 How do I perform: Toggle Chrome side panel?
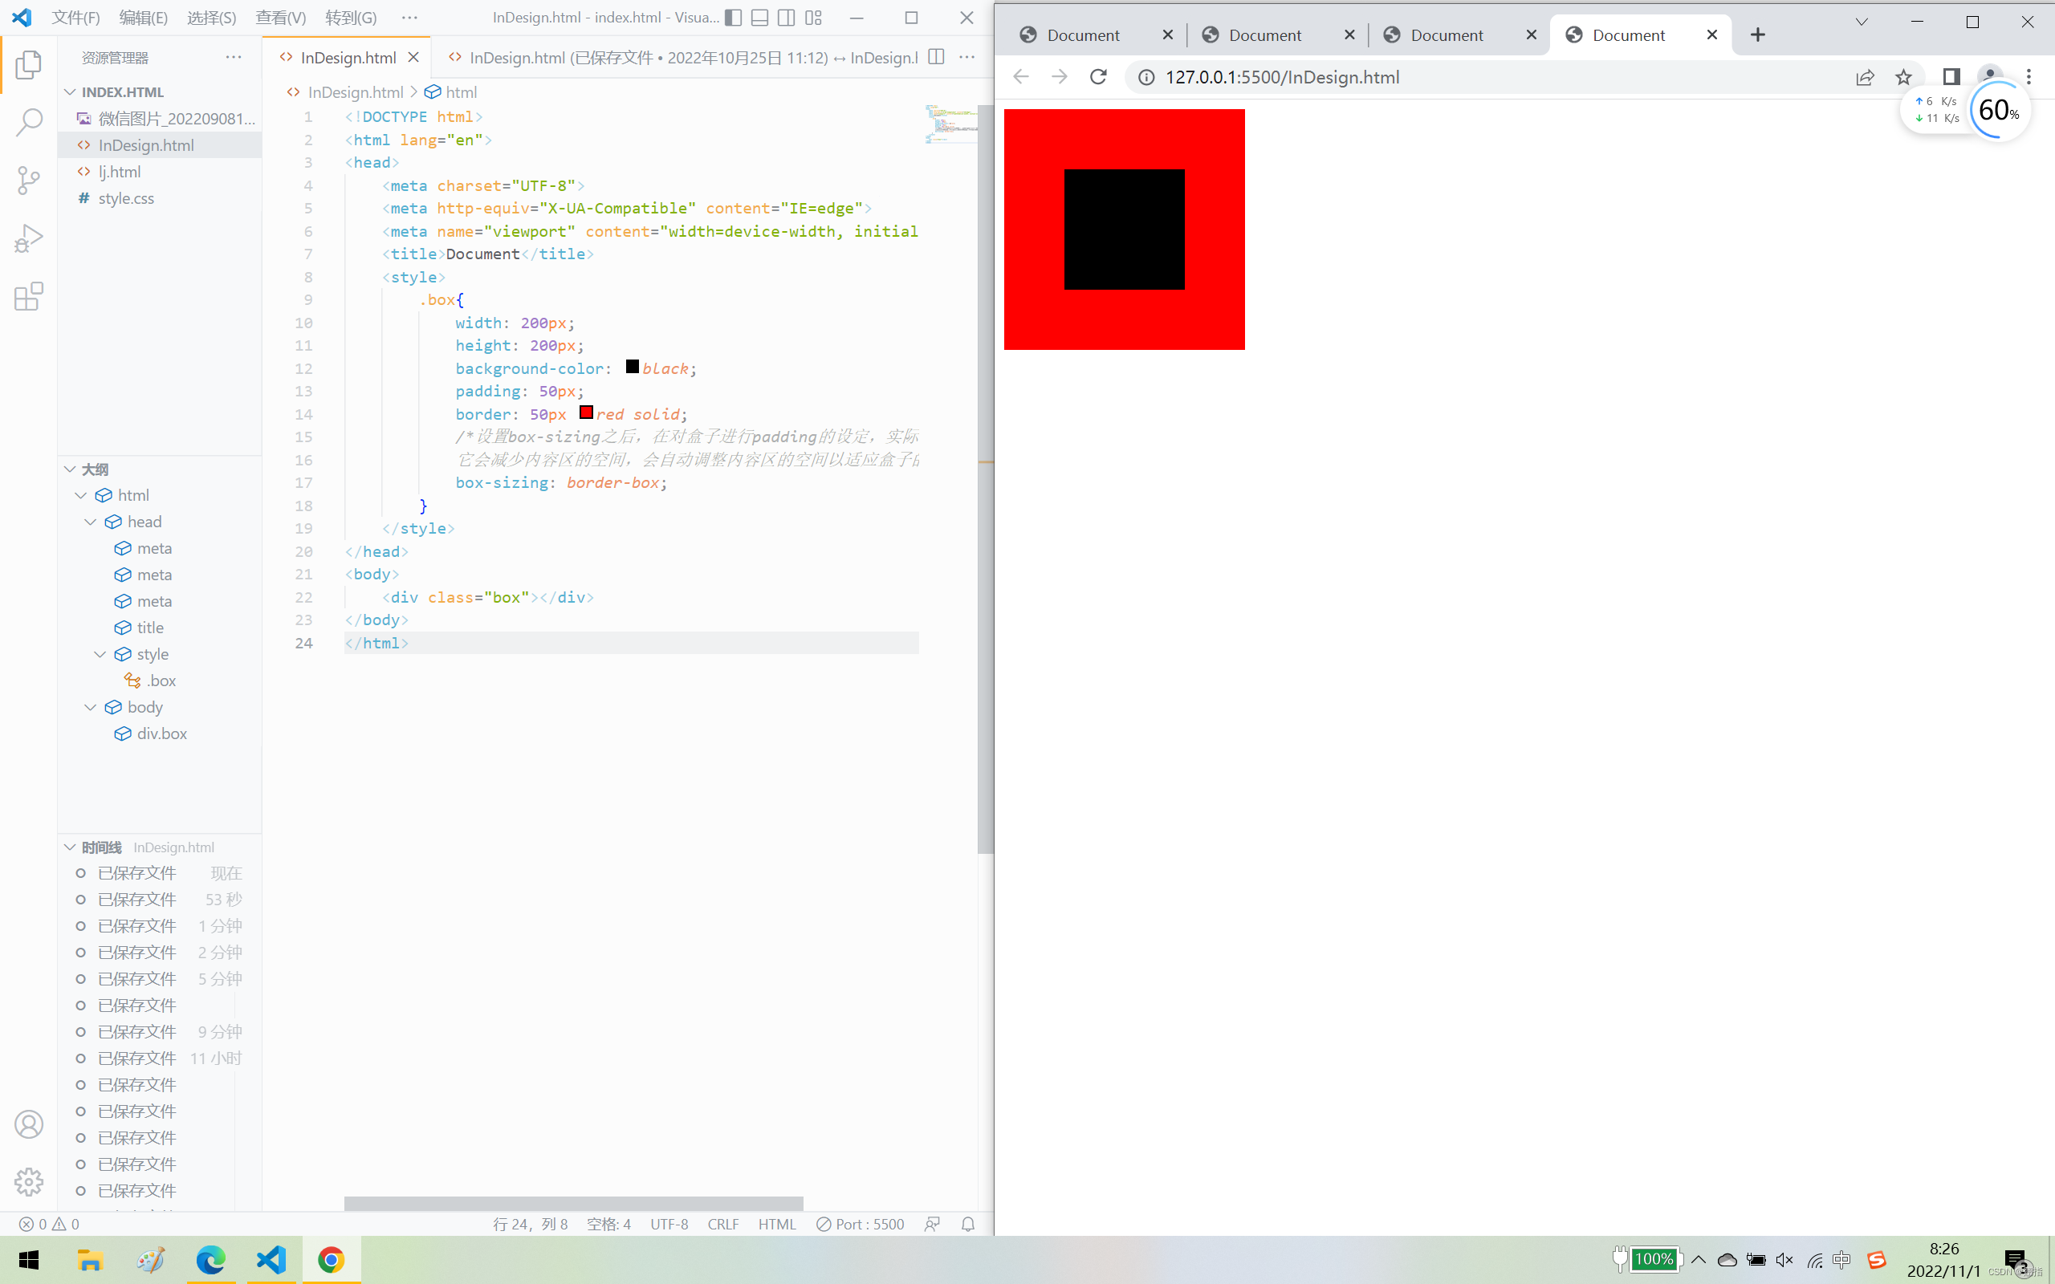pyautogui.click(x=1951, y=77)
